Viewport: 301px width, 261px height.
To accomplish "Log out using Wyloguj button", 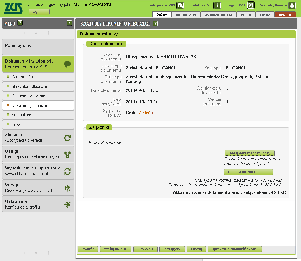I will pyautogui.click(x=39, y=12).
